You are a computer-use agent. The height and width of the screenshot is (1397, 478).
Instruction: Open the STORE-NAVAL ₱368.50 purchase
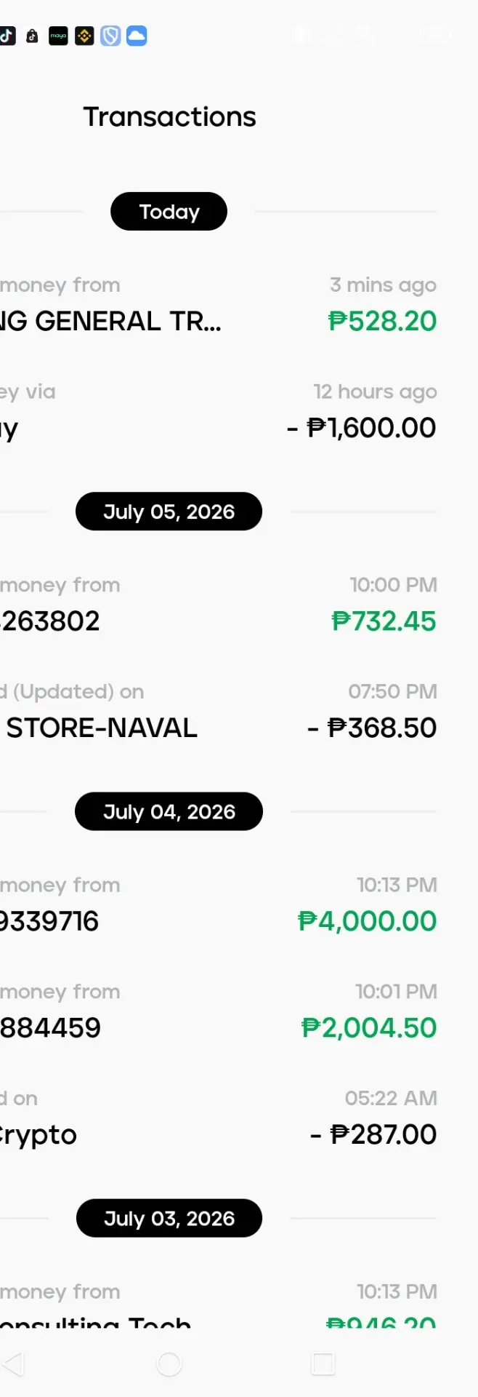click(x=218, y=711)
